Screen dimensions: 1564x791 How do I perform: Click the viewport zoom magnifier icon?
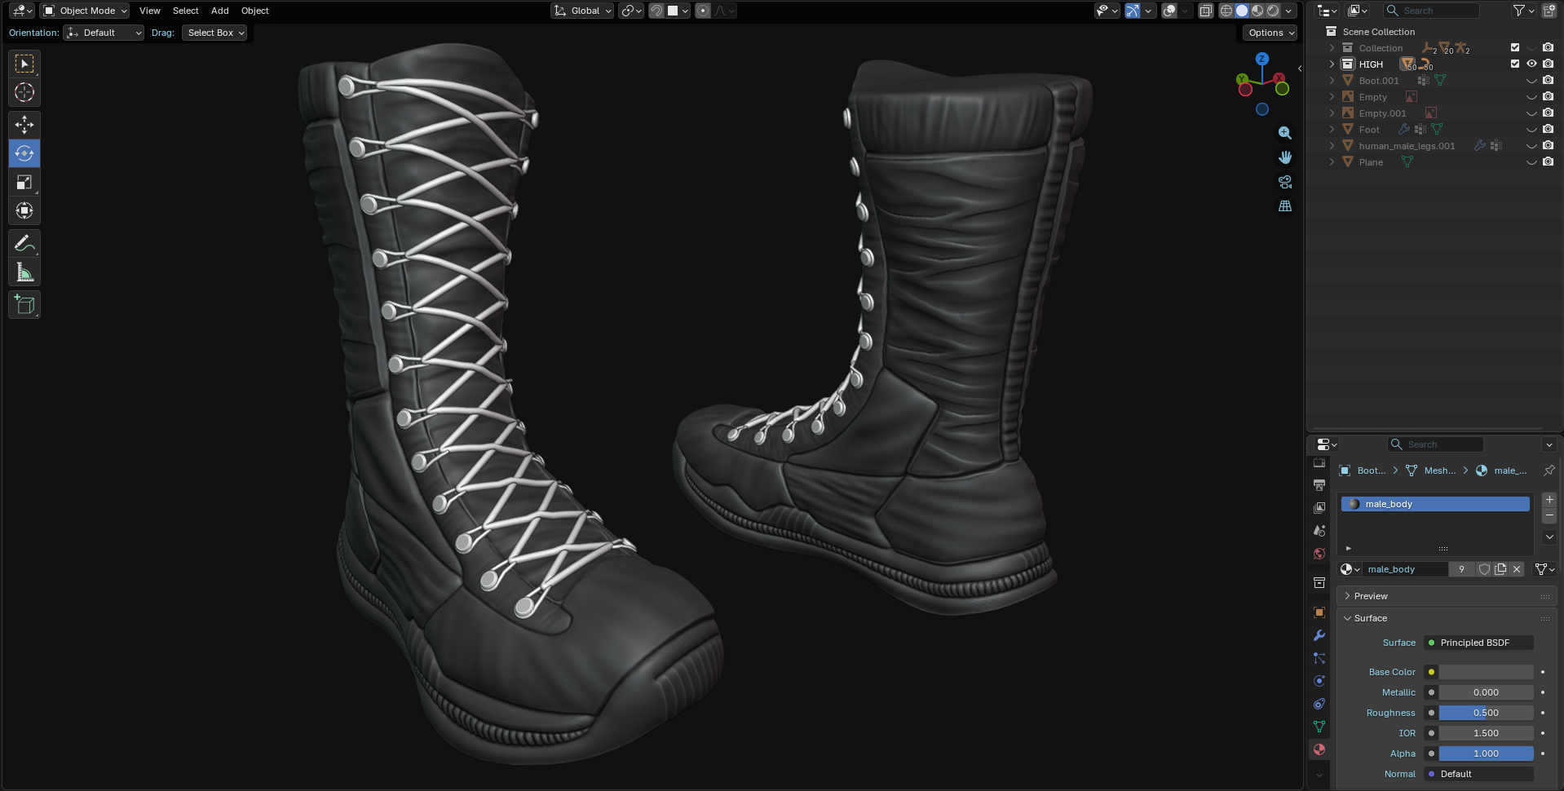click(x=1285, y=133)
